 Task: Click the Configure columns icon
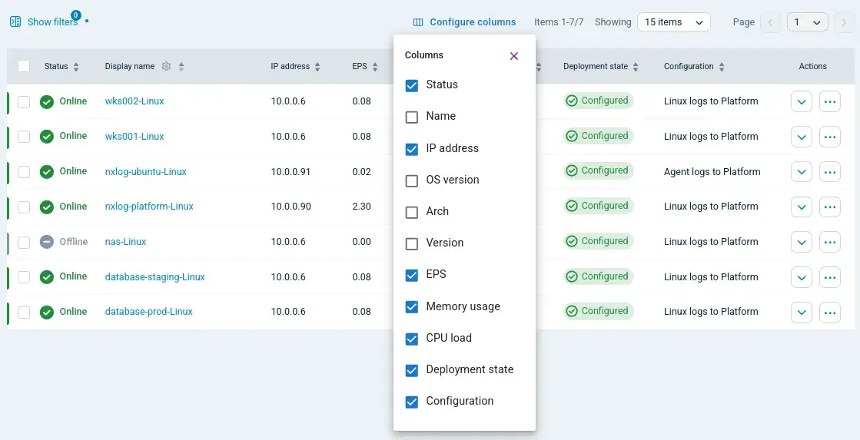click(418, 22)
